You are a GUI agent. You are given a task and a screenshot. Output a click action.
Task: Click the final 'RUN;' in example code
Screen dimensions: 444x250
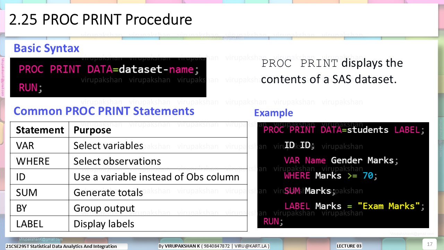click(x=273, y=221)
